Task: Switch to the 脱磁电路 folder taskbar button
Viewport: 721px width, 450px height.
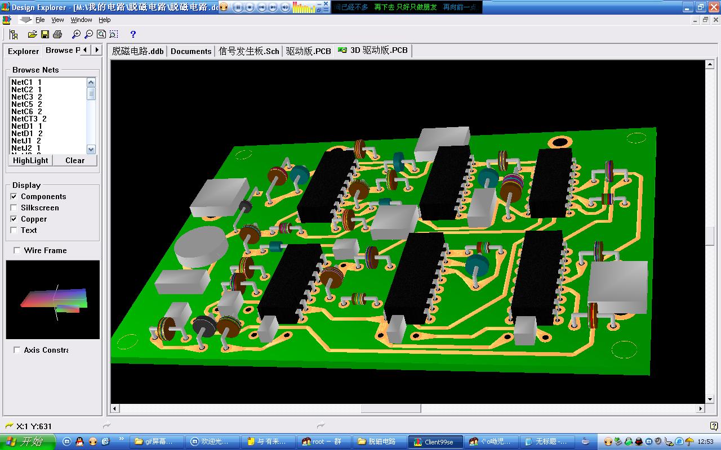Action: pos(380,442)
